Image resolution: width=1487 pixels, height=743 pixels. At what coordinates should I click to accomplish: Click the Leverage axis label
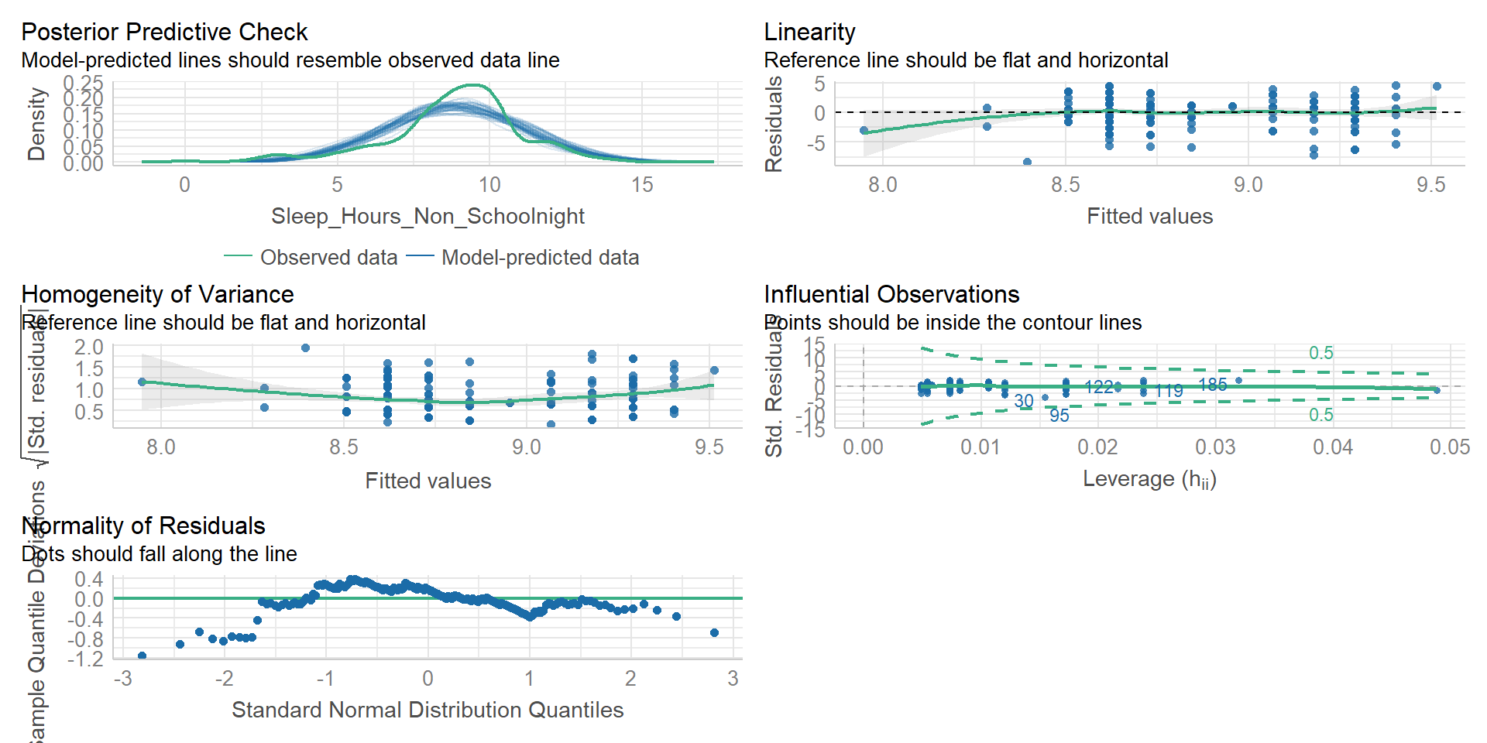[x=1149, y=479]
